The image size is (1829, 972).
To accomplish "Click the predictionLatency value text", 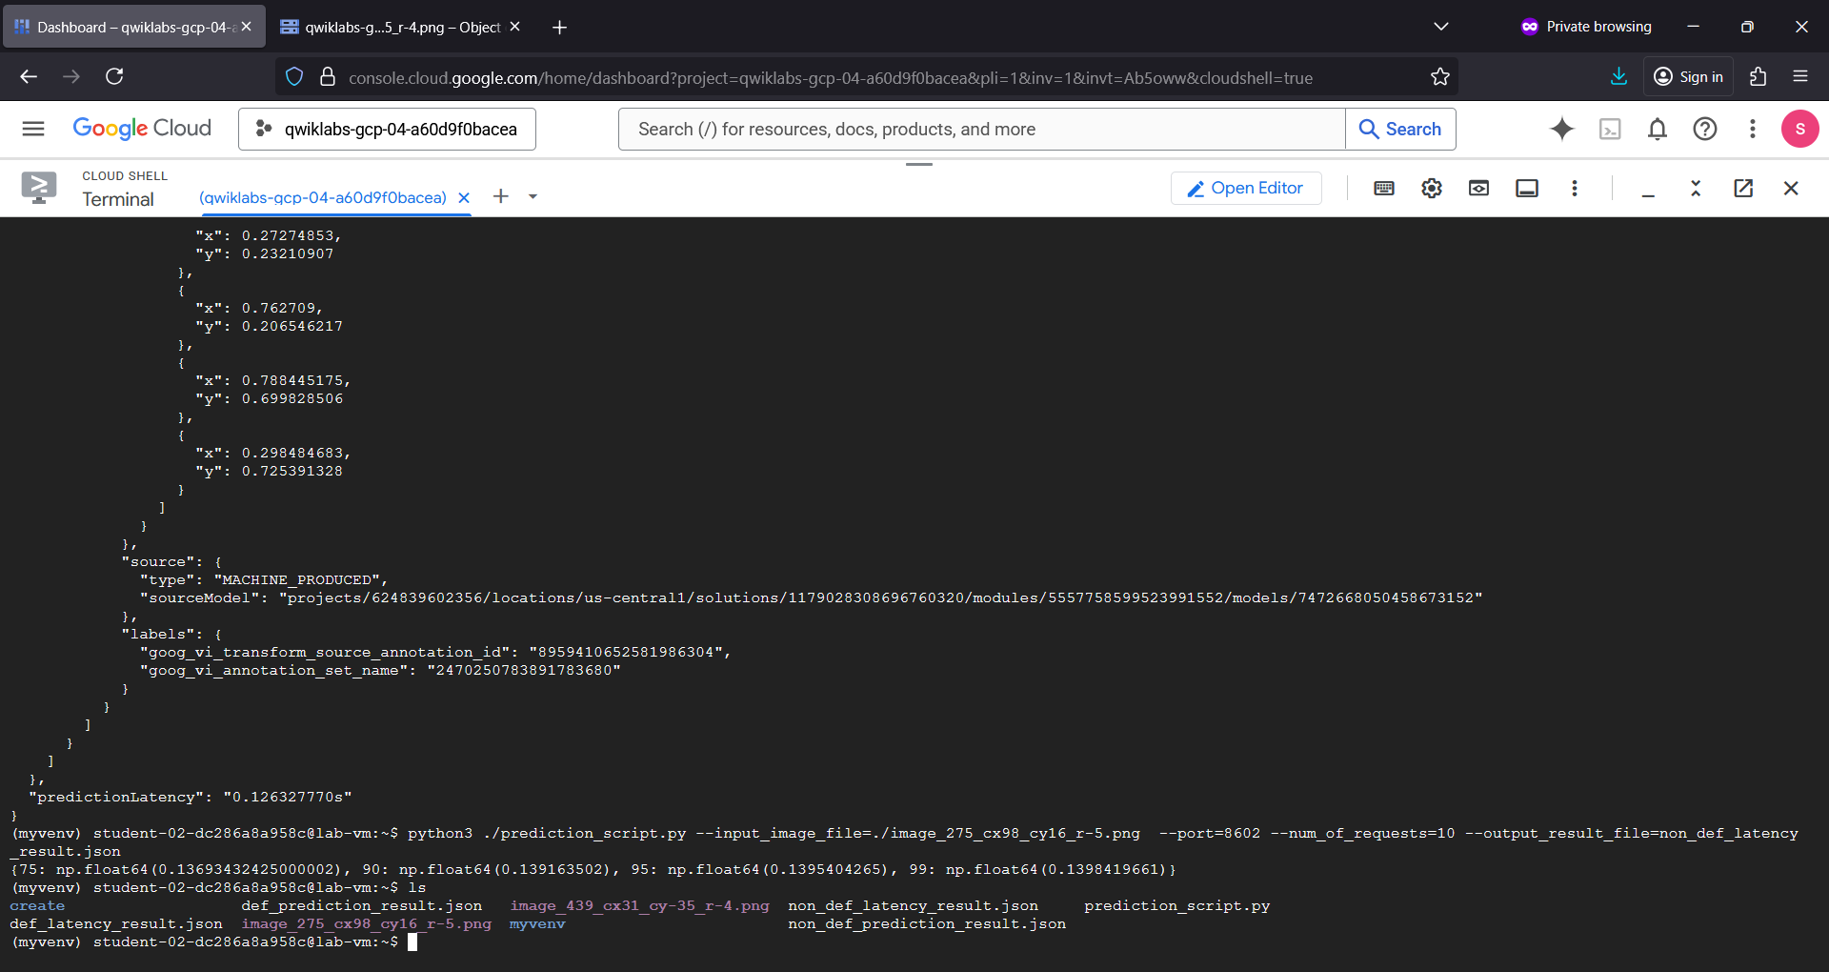I will [x=288, y=797].
